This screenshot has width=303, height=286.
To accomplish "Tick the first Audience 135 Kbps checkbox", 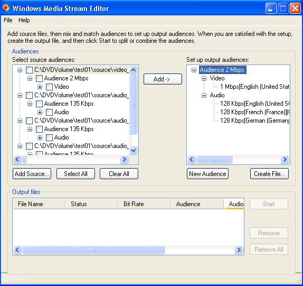I will 39,104.
